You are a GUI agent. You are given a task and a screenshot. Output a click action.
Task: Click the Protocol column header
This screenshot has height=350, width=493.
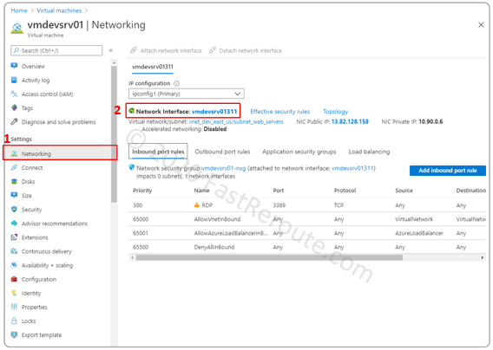[x=345, y=191]
